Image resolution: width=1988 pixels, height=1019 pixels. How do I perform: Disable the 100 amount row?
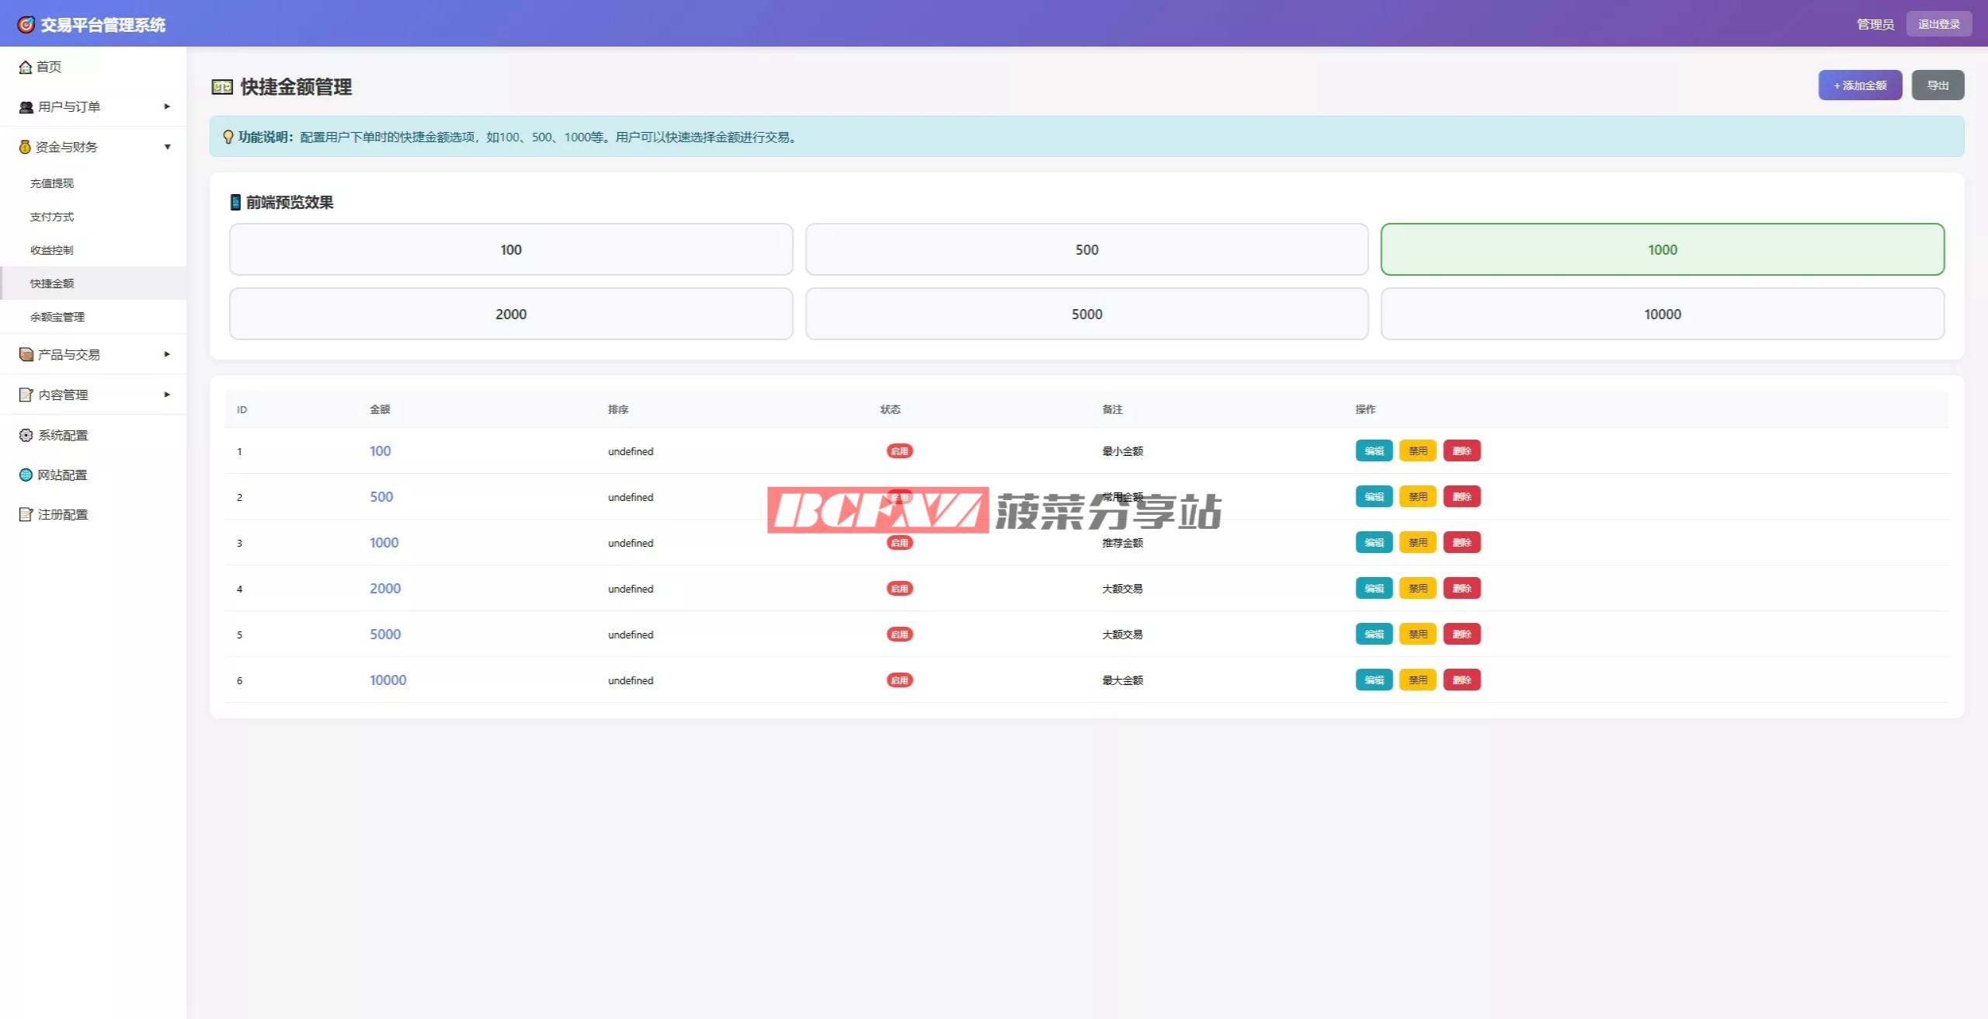[x=1417, y=451]
